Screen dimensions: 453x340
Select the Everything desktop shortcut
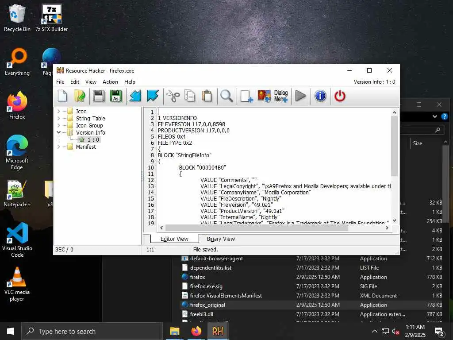pos(17,62)
